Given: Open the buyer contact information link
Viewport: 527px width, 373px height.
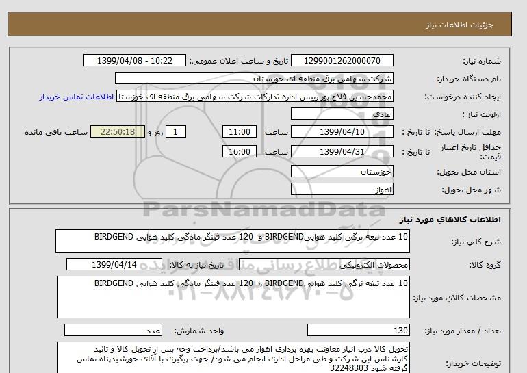Looking at the screenshot, I should pyautogui.click(x=76, y=97).
